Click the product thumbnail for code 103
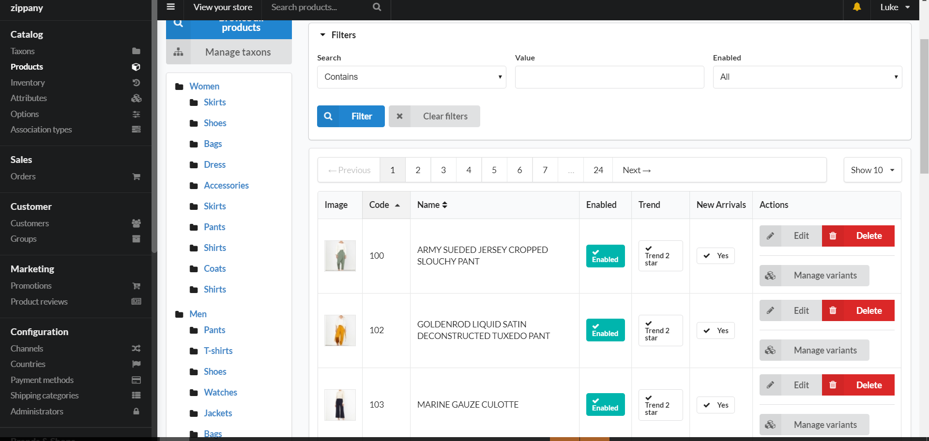 tap(340, 405)
